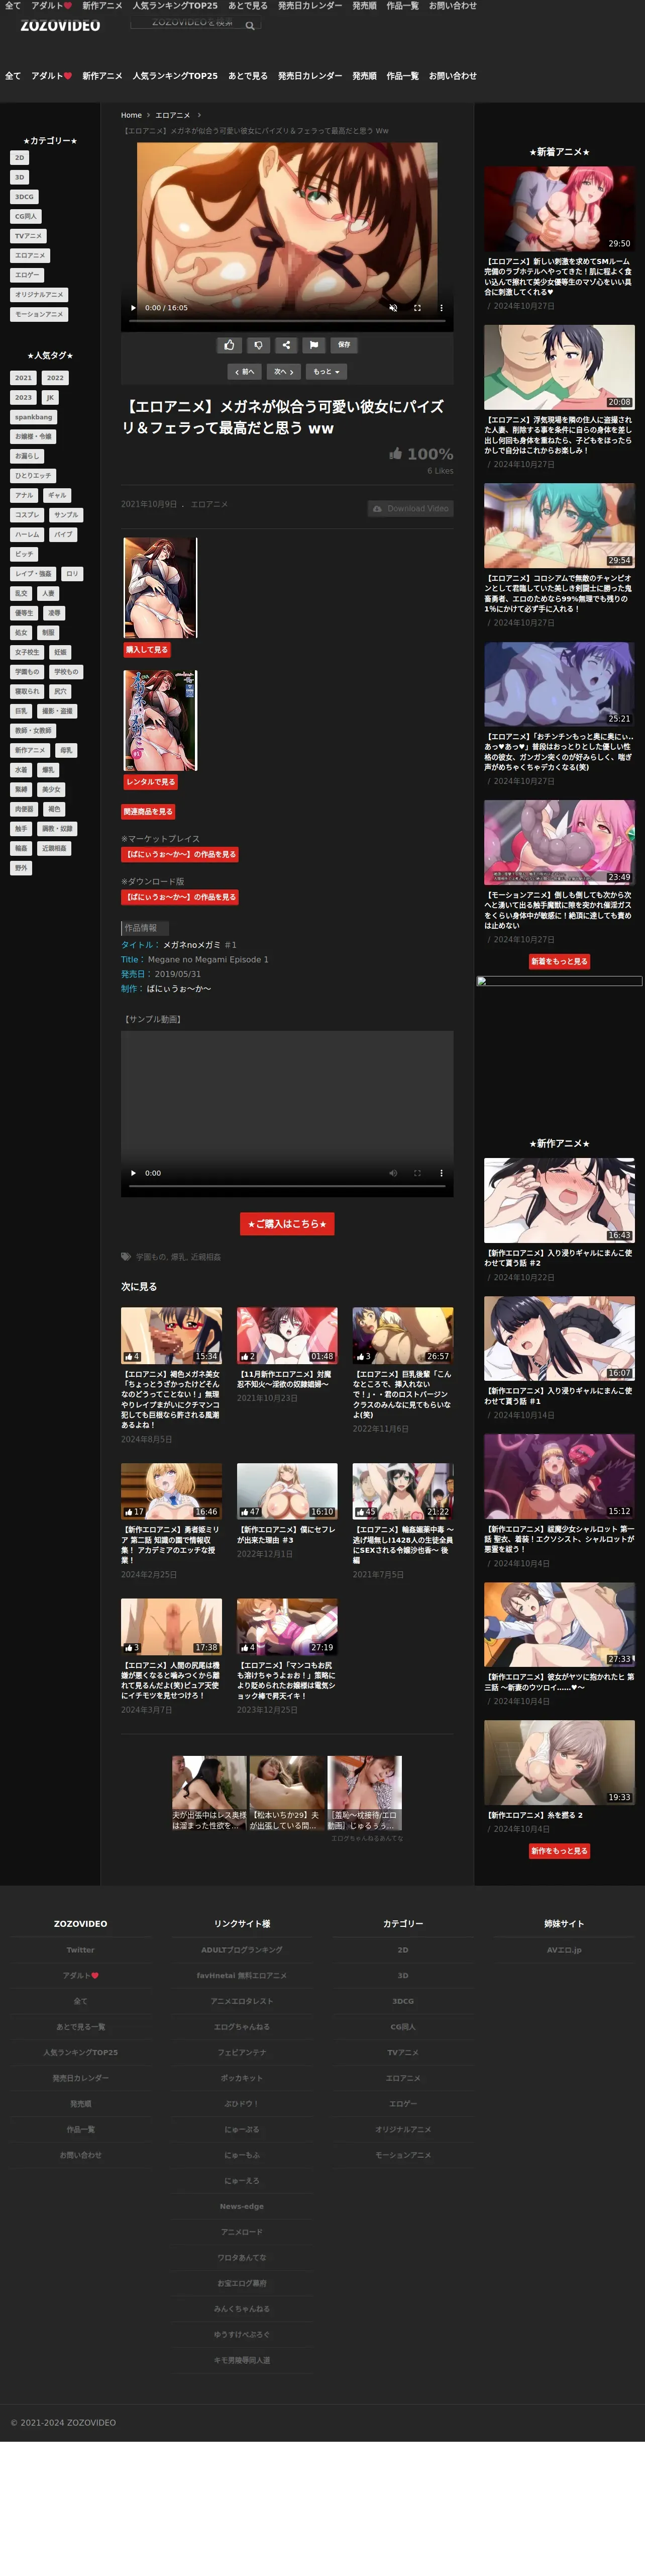
Task: Click the search magnifier icon
Action: click(x=250, y=25)
